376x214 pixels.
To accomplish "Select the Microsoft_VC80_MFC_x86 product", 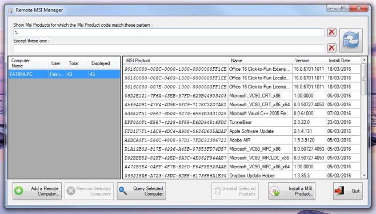I will [x=242, y=148].
